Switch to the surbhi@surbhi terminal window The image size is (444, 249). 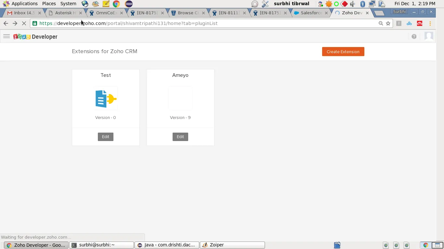coord(102,245)
